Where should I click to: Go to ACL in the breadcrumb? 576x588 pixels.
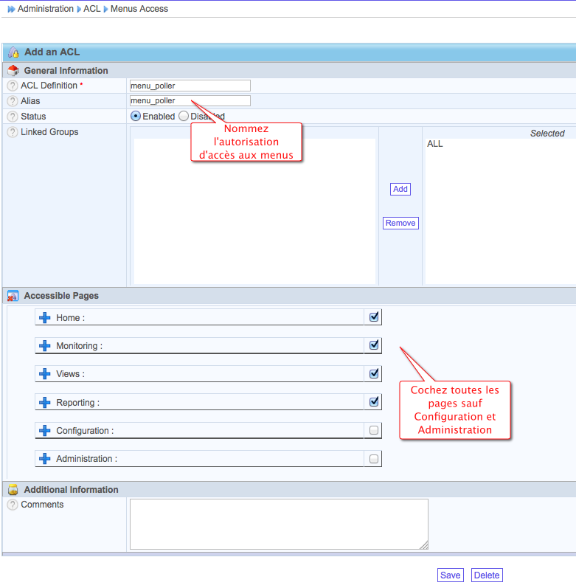(91, 9)
